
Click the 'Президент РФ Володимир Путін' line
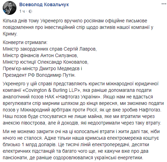[39, 75]
